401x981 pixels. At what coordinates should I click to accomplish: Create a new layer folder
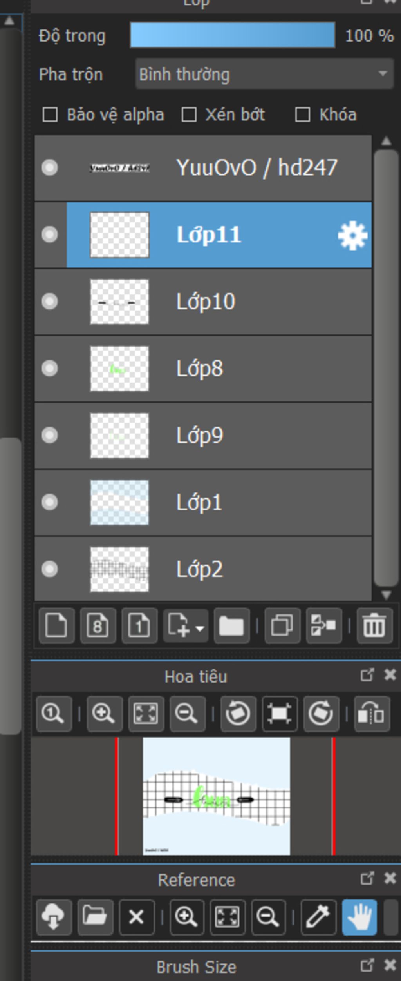(231, 626)
